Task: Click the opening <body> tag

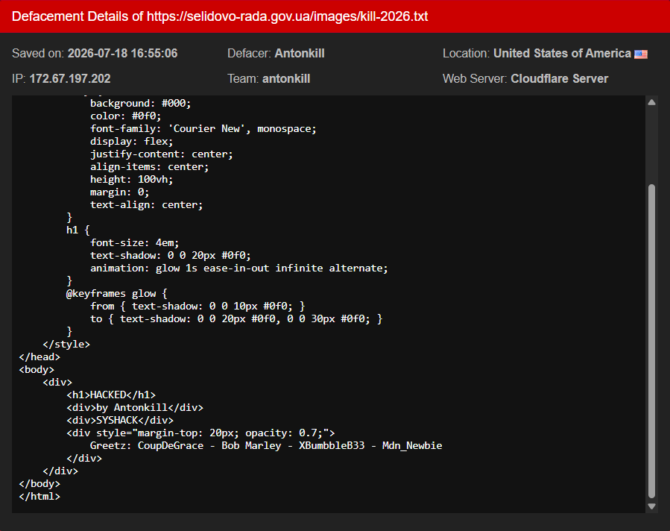Action: 37,370
